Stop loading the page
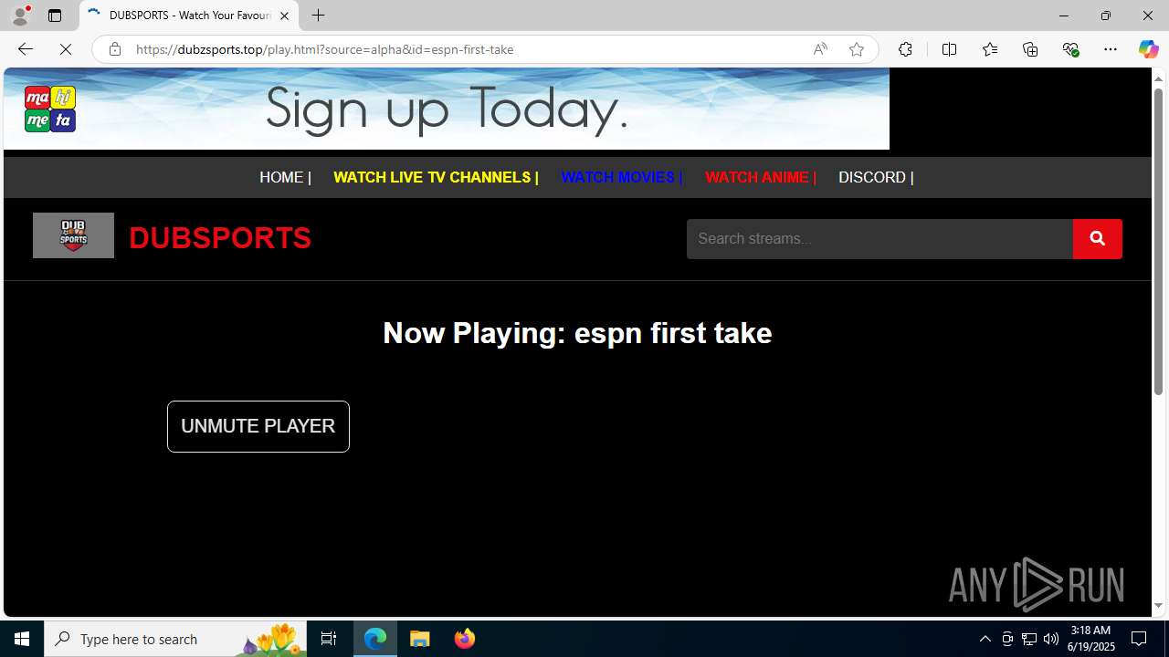This screenshot has height=657, width=1169. (x=66, y=49)
